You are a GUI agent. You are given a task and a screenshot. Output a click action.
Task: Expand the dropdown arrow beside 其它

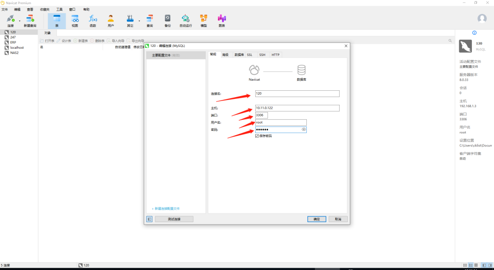(139, 21)
